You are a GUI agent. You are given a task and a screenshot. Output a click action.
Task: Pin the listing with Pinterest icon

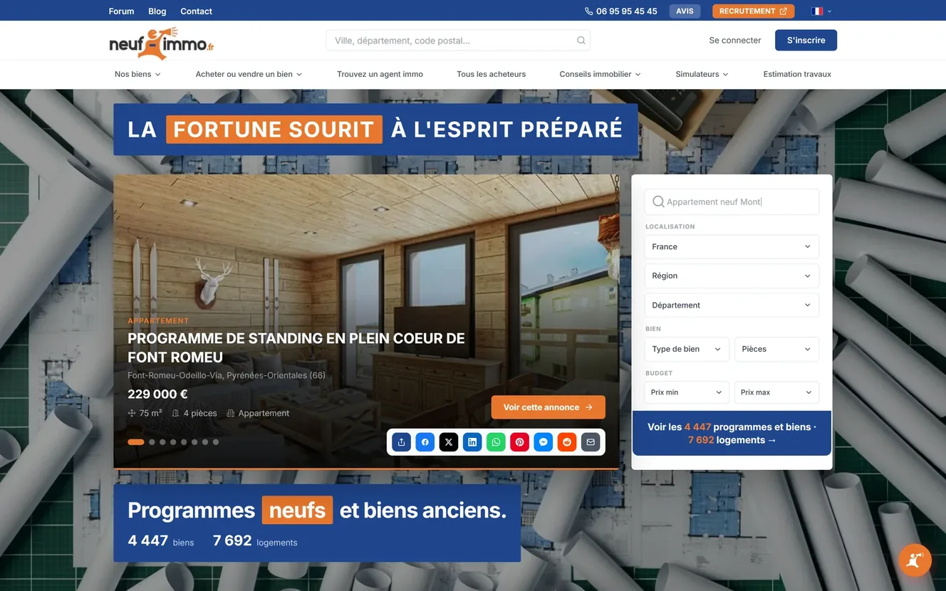[519, 442]
